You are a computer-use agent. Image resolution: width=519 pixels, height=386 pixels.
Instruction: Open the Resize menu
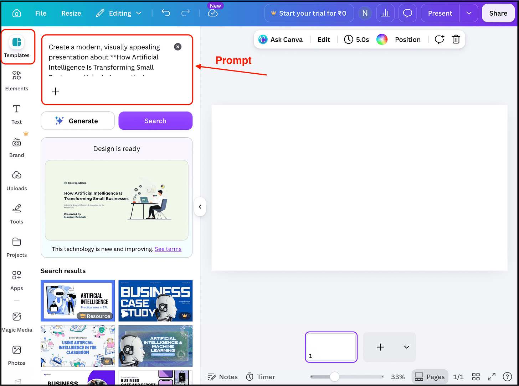point(71,13)
